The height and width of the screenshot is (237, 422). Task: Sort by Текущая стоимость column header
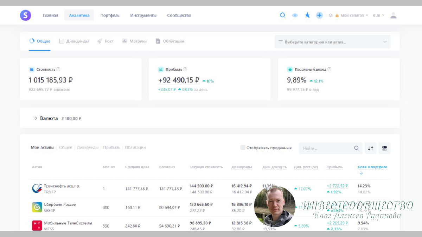206,167
